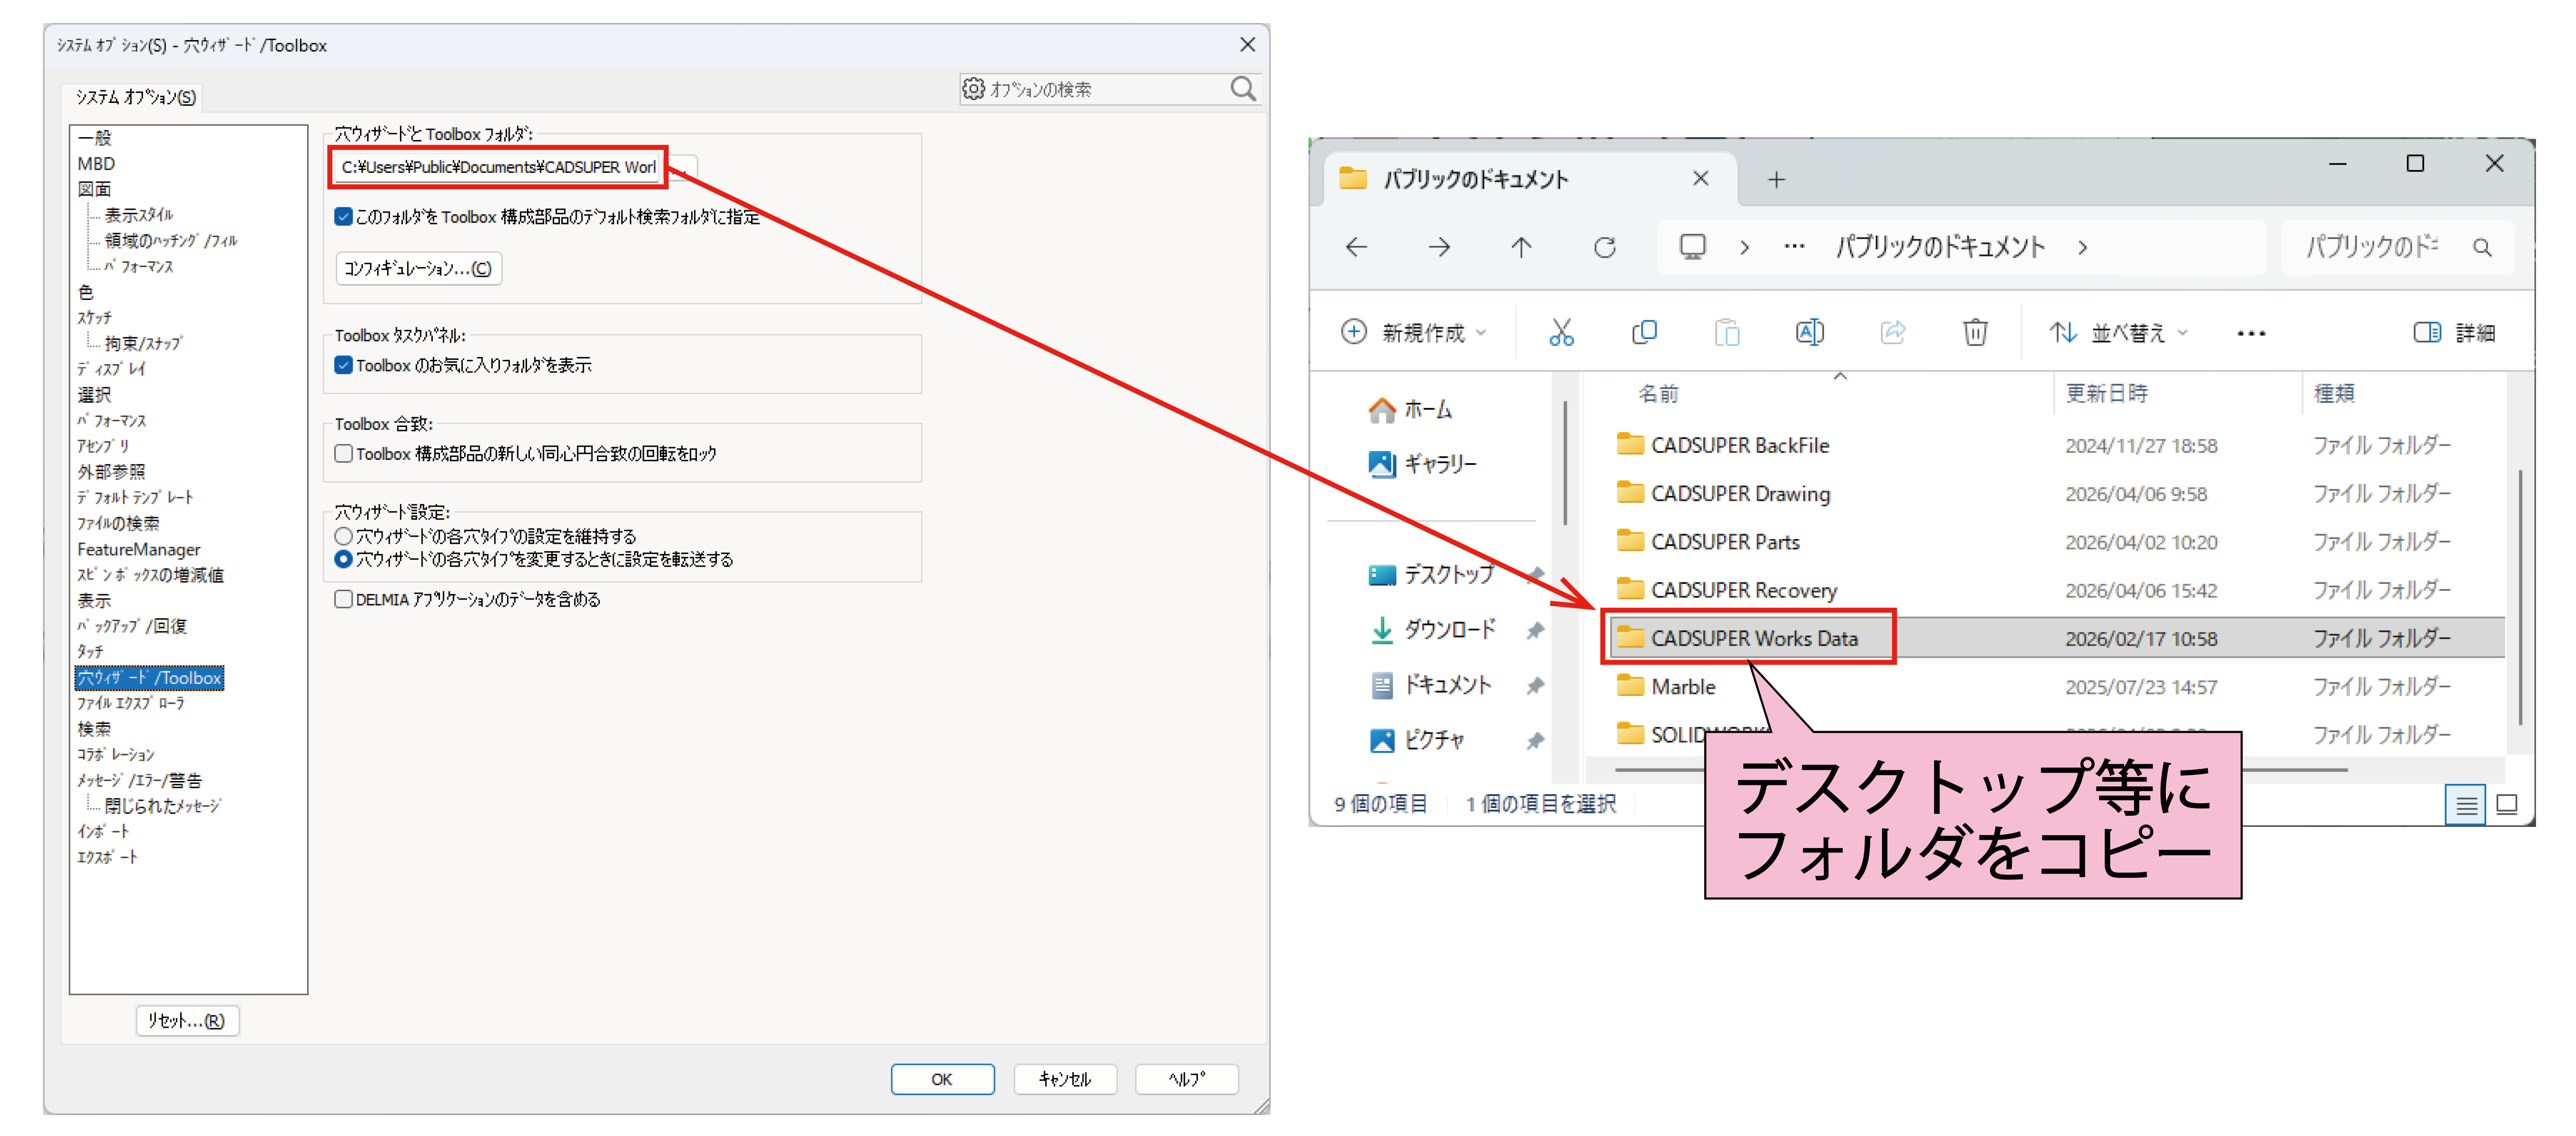Click the search icon in Explorer search box
This screenshot has height=1136, width=2576.
(2482, 247)
